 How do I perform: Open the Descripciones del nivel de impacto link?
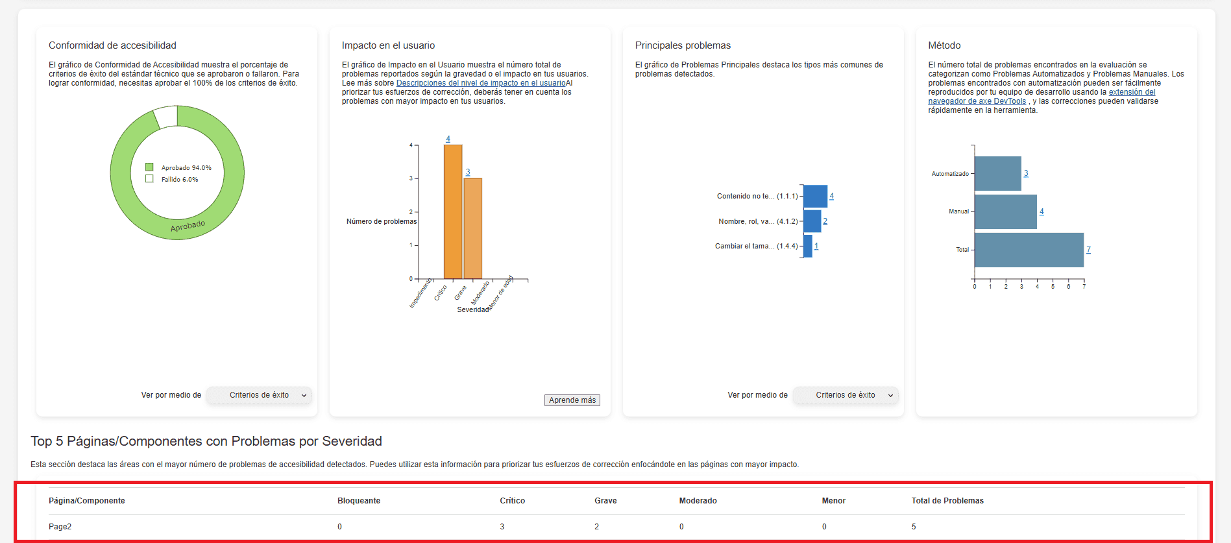[x=480, y=83]
